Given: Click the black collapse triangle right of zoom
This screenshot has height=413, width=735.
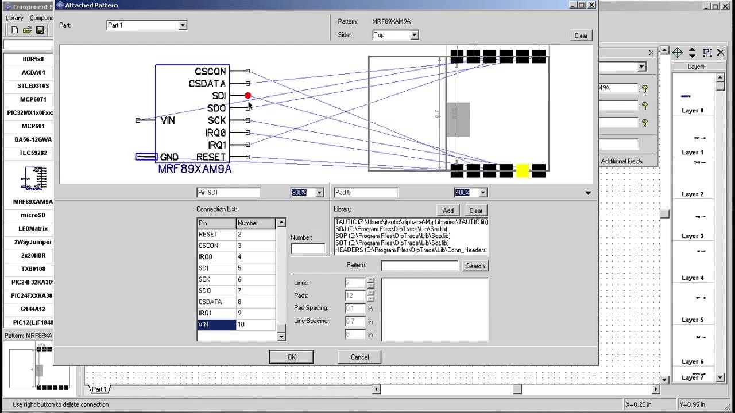Looking at the screenshot, I should pyautogui.click(x=588, y=193).
